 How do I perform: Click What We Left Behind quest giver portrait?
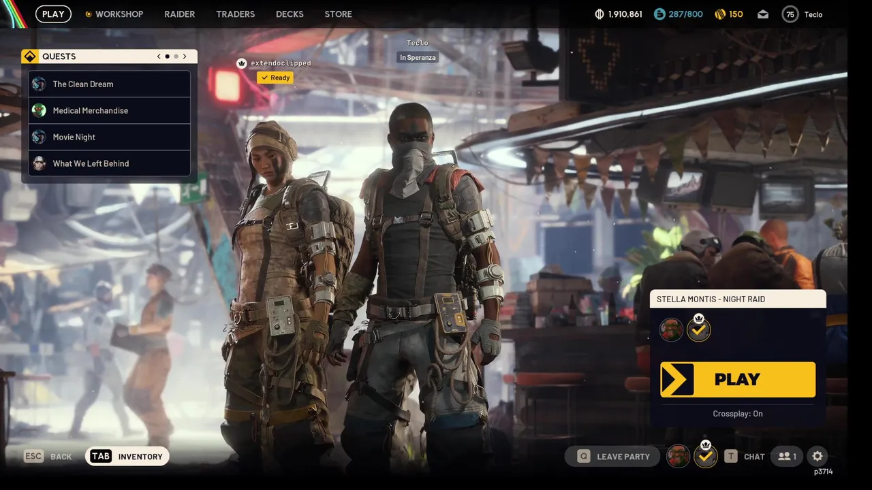(x=39, y=163)
